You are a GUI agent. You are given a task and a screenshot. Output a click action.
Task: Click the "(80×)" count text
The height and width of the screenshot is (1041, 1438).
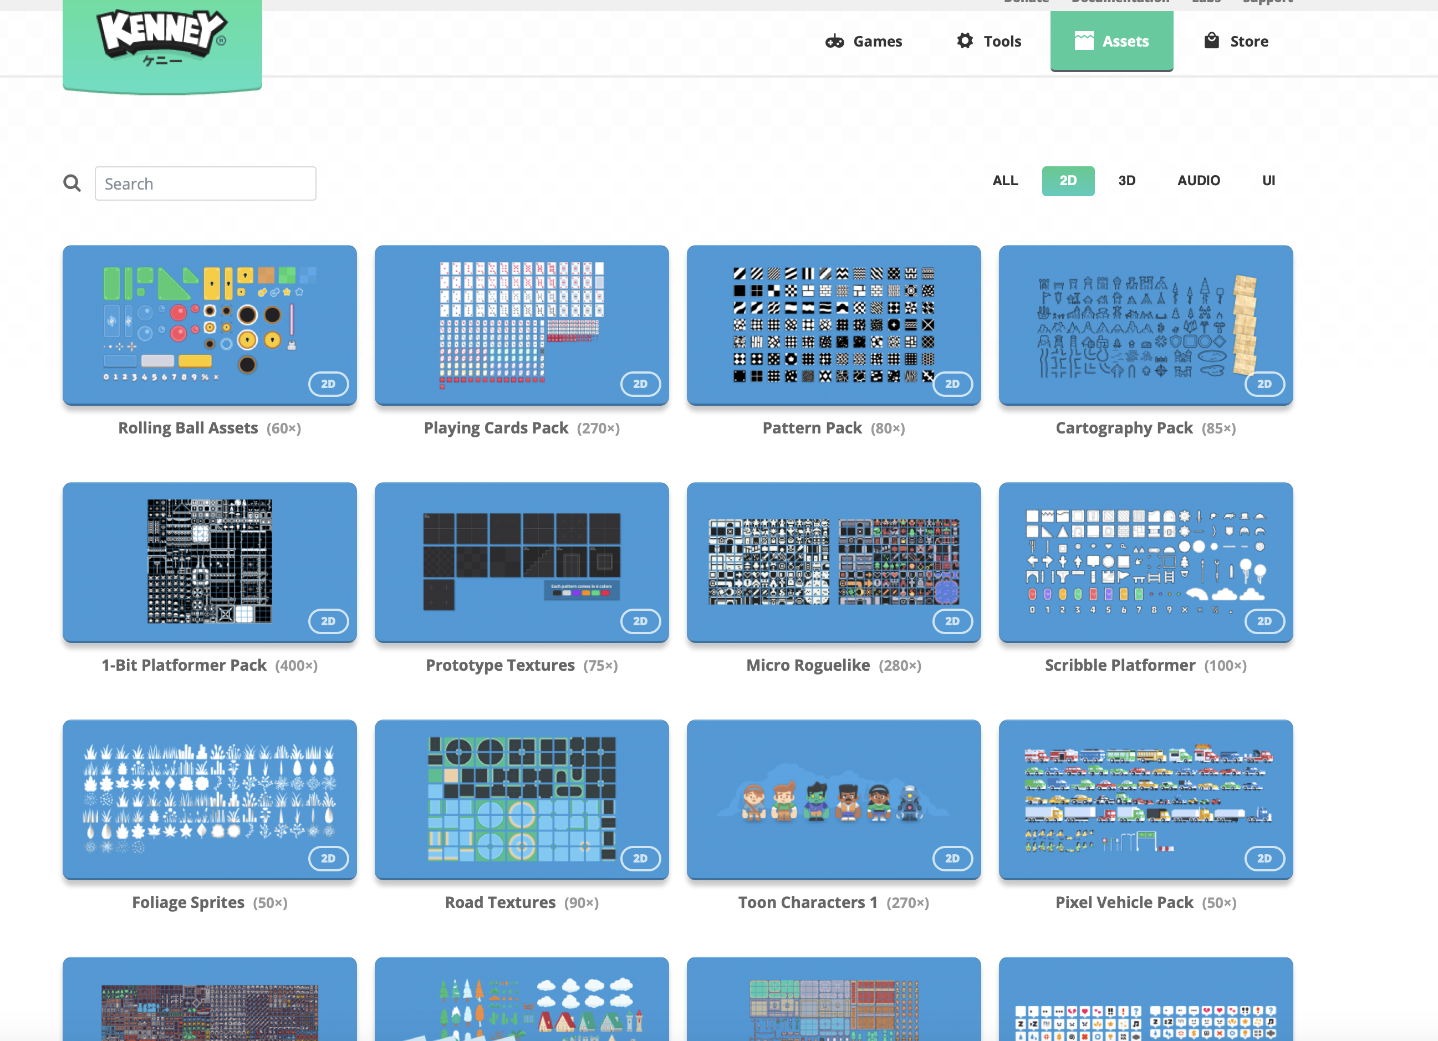tap(888, 428)
